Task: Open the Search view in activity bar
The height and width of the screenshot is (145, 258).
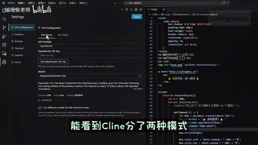Action: (x=4, y=19)
